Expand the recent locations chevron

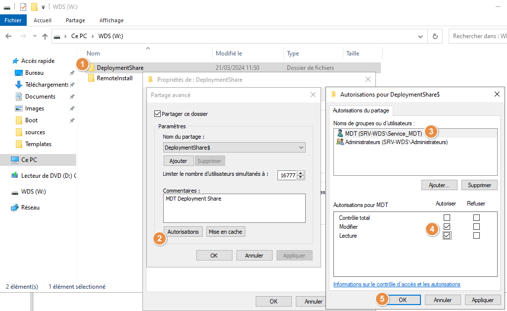[35, 36]
